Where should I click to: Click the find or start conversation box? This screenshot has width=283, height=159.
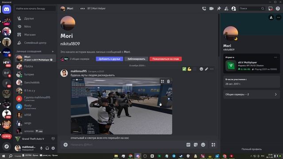click(x=35, y=8)
